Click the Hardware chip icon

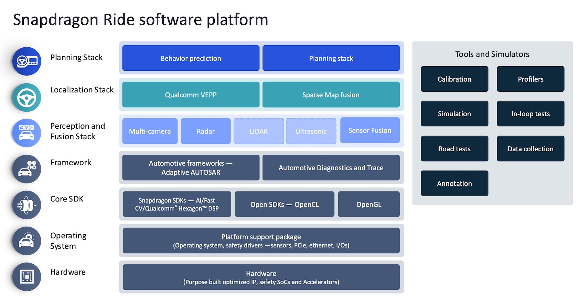click(27, 277)
